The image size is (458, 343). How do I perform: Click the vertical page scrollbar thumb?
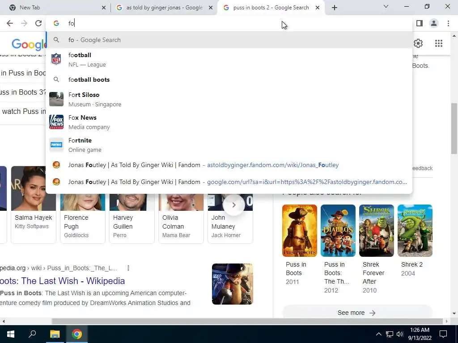(x=454, y=128)
